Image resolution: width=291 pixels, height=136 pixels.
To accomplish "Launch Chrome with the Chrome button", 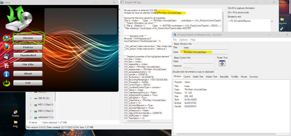I will tap(28, 38).
